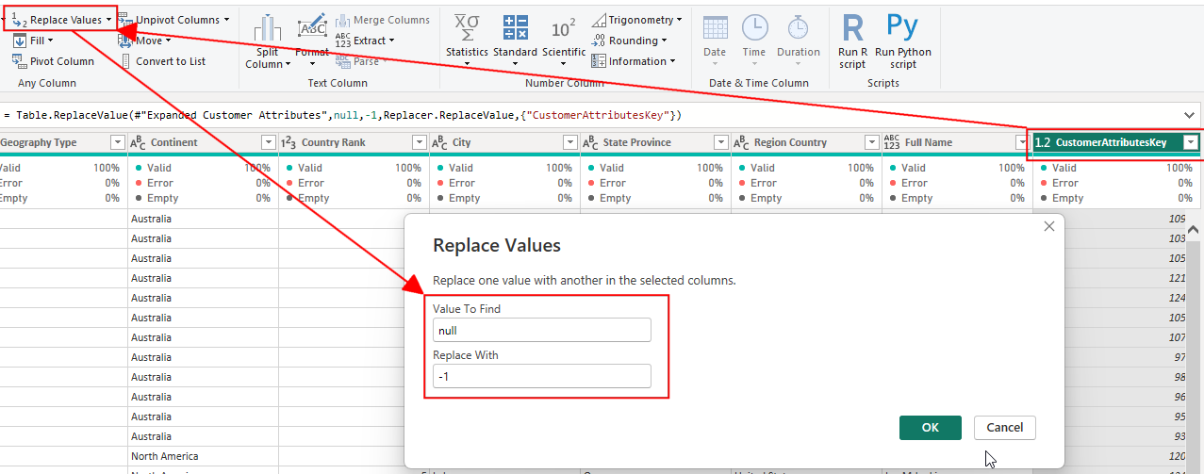
Task: Open the Standard operations tool
Action: click(x=515, y=41)
